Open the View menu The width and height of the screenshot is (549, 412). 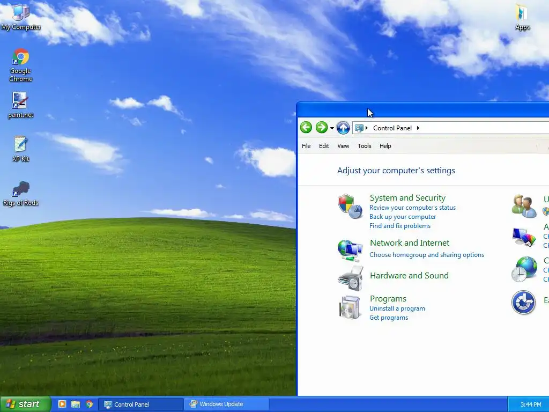tap(343, 146)
